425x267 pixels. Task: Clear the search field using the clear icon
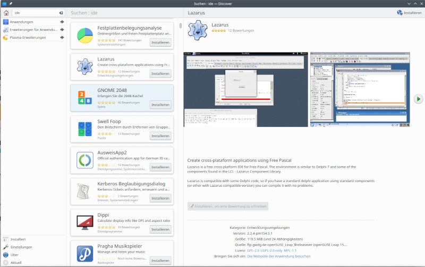pyautogui.click(x=61, y=13)
